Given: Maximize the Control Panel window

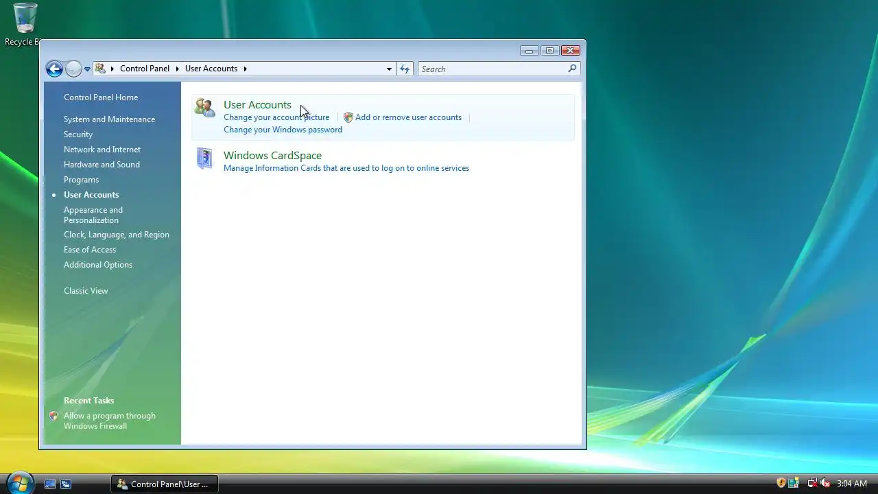Looking at the screenshot, I should [x=549, y=50].
